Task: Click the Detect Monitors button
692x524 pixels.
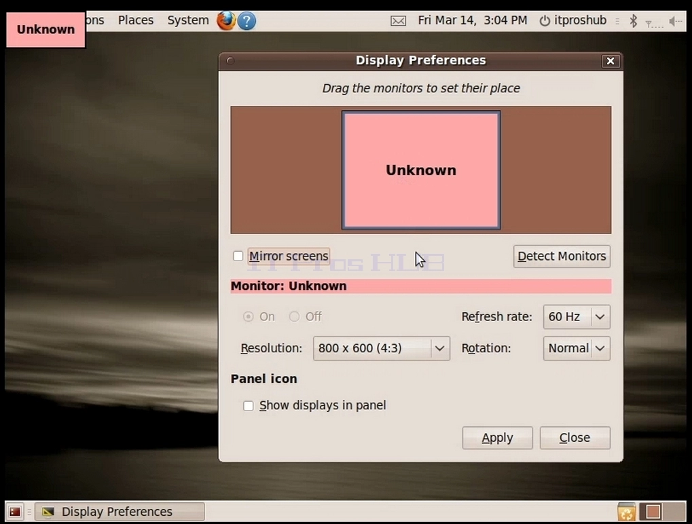Action: coord(562,257)
